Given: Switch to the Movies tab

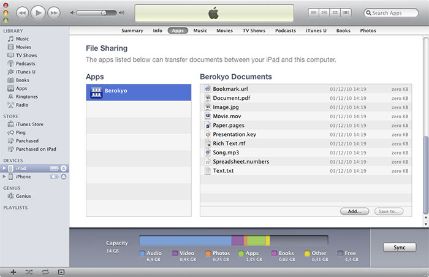Looking at the screenshot, I should click(x=225, y=31).
